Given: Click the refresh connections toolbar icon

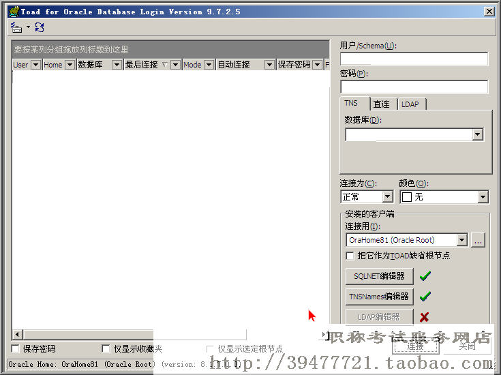Looking at the screenshot, I should (x=40, y=27).
